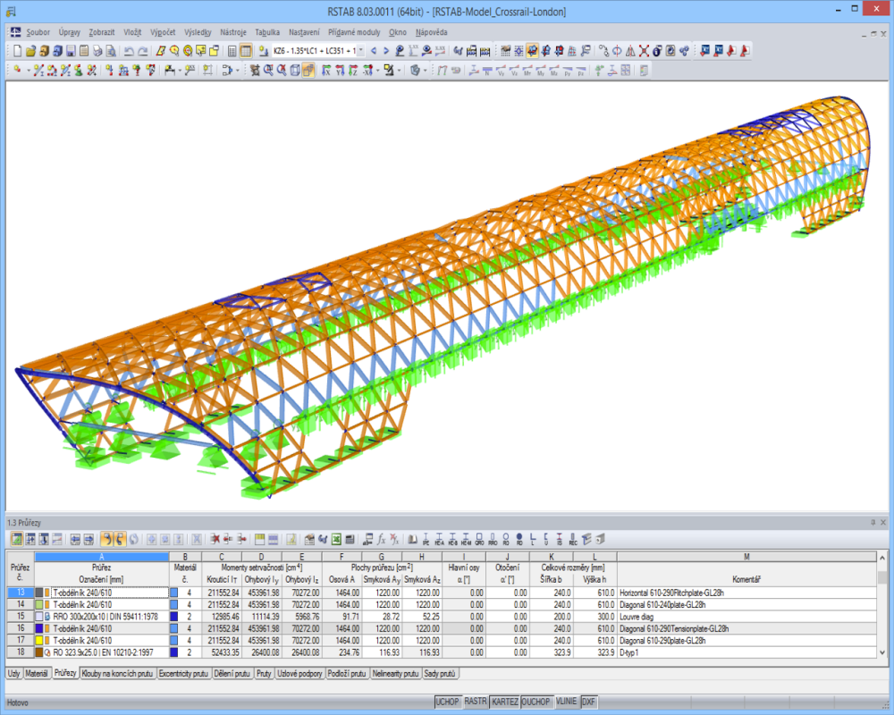Viewport: 894px width, 715px height.
Task: Select cross-section cell T-obdélník 240/610 row 13
Action: click(x=110, y=593)
